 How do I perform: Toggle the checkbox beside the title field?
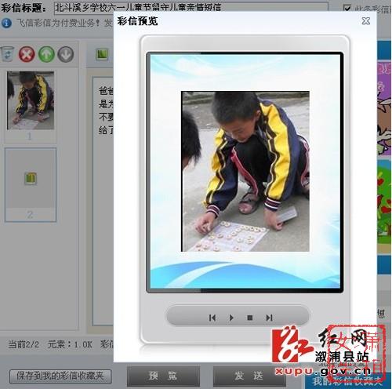347,9
